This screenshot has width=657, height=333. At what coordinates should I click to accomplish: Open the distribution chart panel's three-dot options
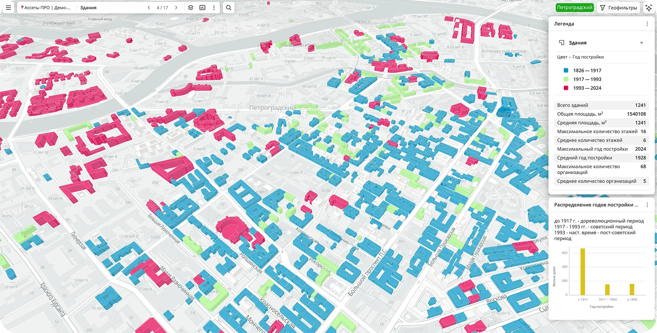tap(647, 205)
